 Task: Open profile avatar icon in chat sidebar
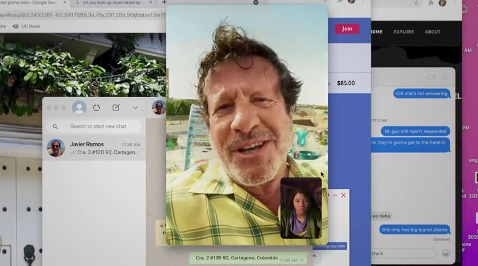[79, 108]
